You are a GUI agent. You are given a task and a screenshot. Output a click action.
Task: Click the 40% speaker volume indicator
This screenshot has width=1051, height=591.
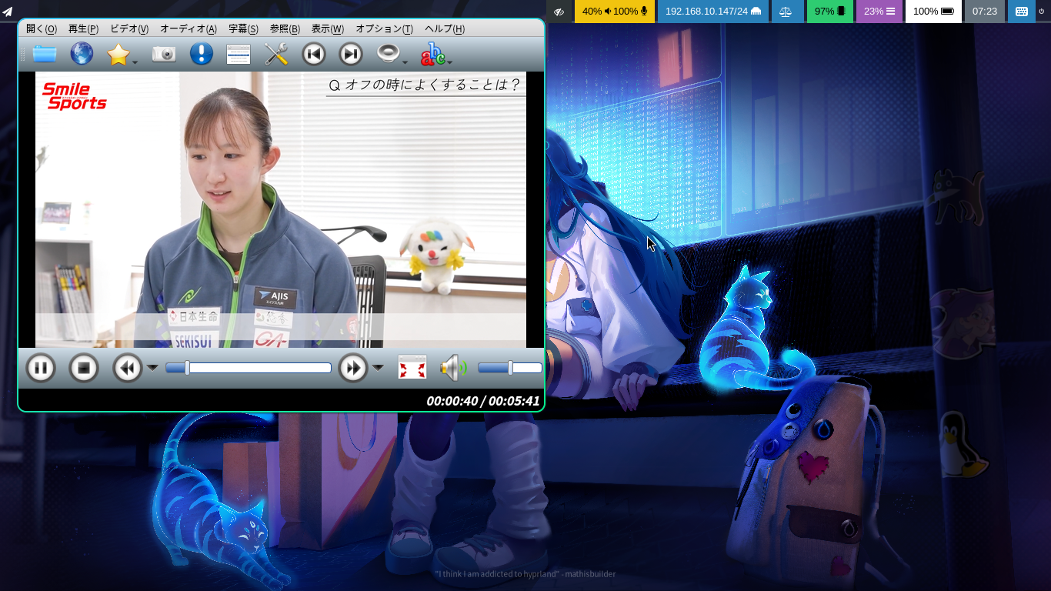tap(596, 12)
